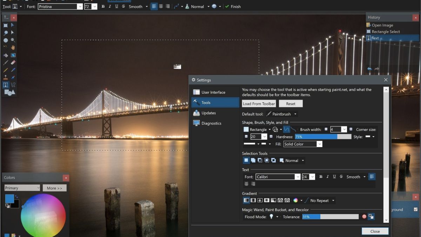Select Open Image in History list
Image resolution: width=421 pixels, height=237 pixels.
coord(392,25)
